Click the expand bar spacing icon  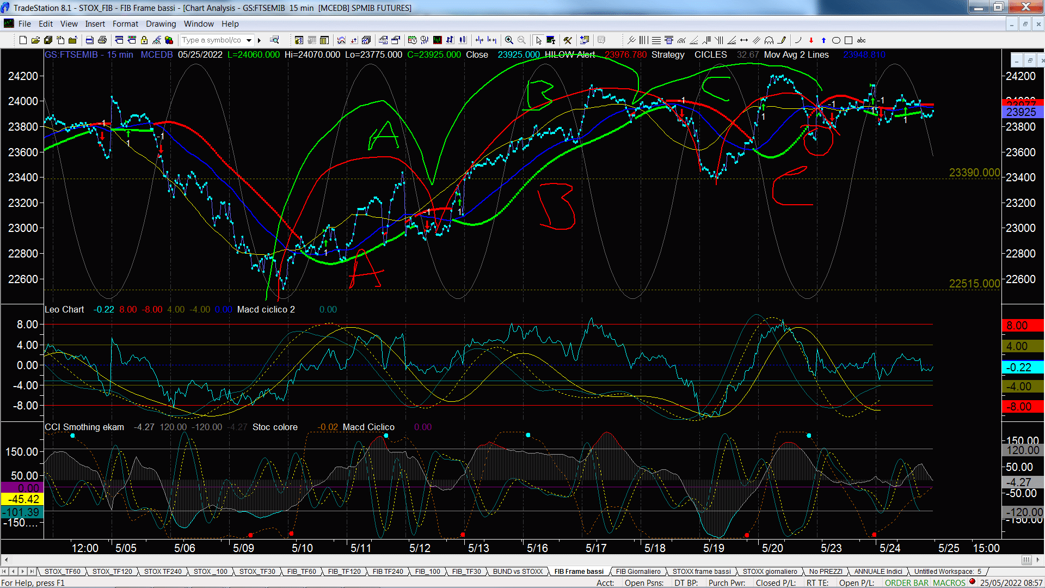click(x=492, y=40)
